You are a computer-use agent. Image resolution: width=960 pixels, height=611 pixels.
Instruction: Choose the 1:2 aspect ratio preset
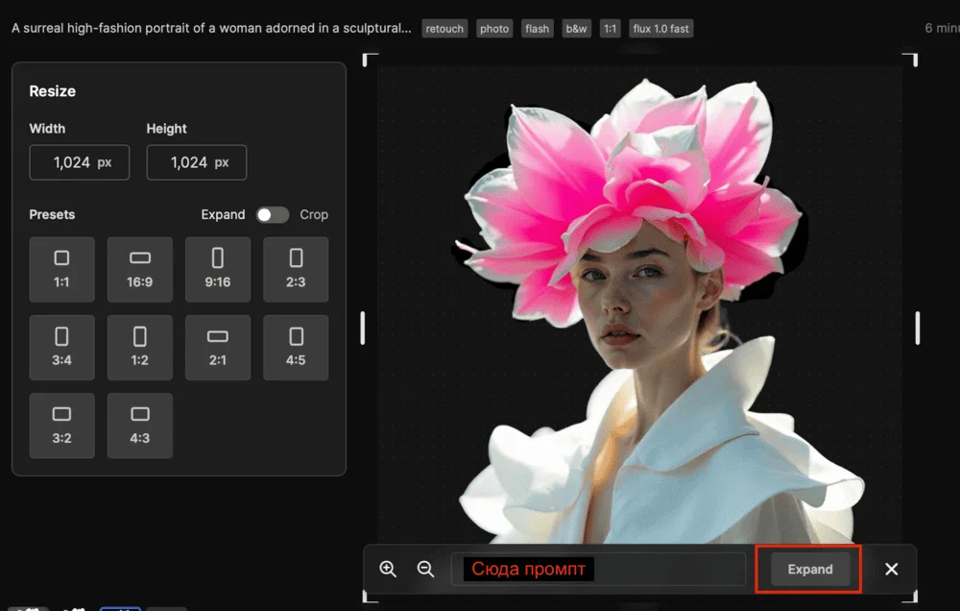tap(140, 347)
